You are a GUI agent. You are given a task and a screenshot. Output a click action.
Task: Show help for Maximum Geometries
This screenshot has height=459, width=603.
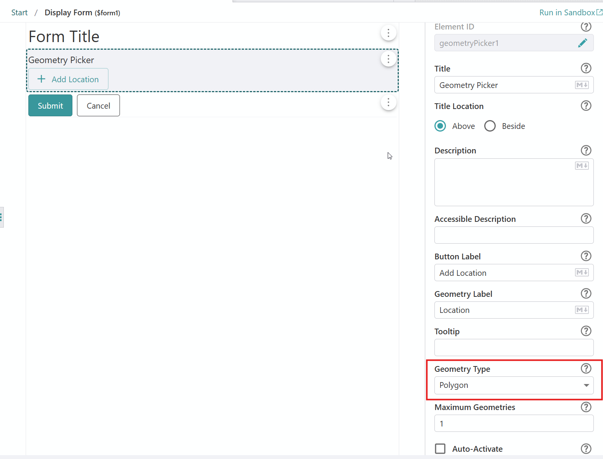[586, 407]
